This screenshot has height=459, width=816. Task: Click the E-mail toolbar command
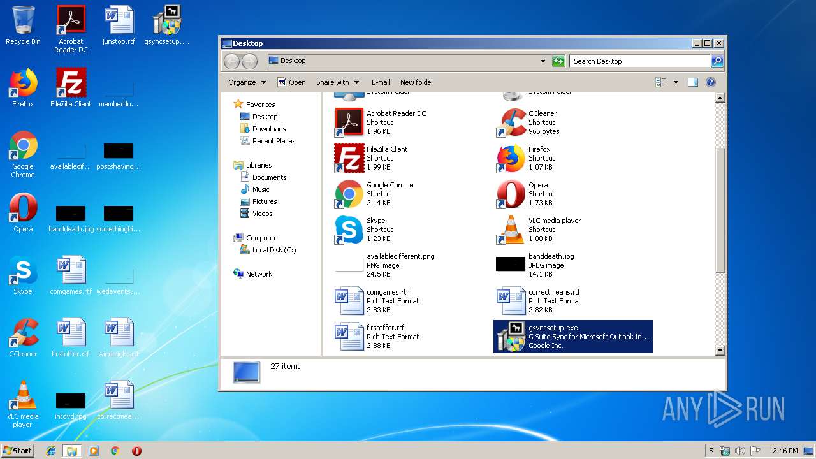pyautogui.click(x=381, y=82)
